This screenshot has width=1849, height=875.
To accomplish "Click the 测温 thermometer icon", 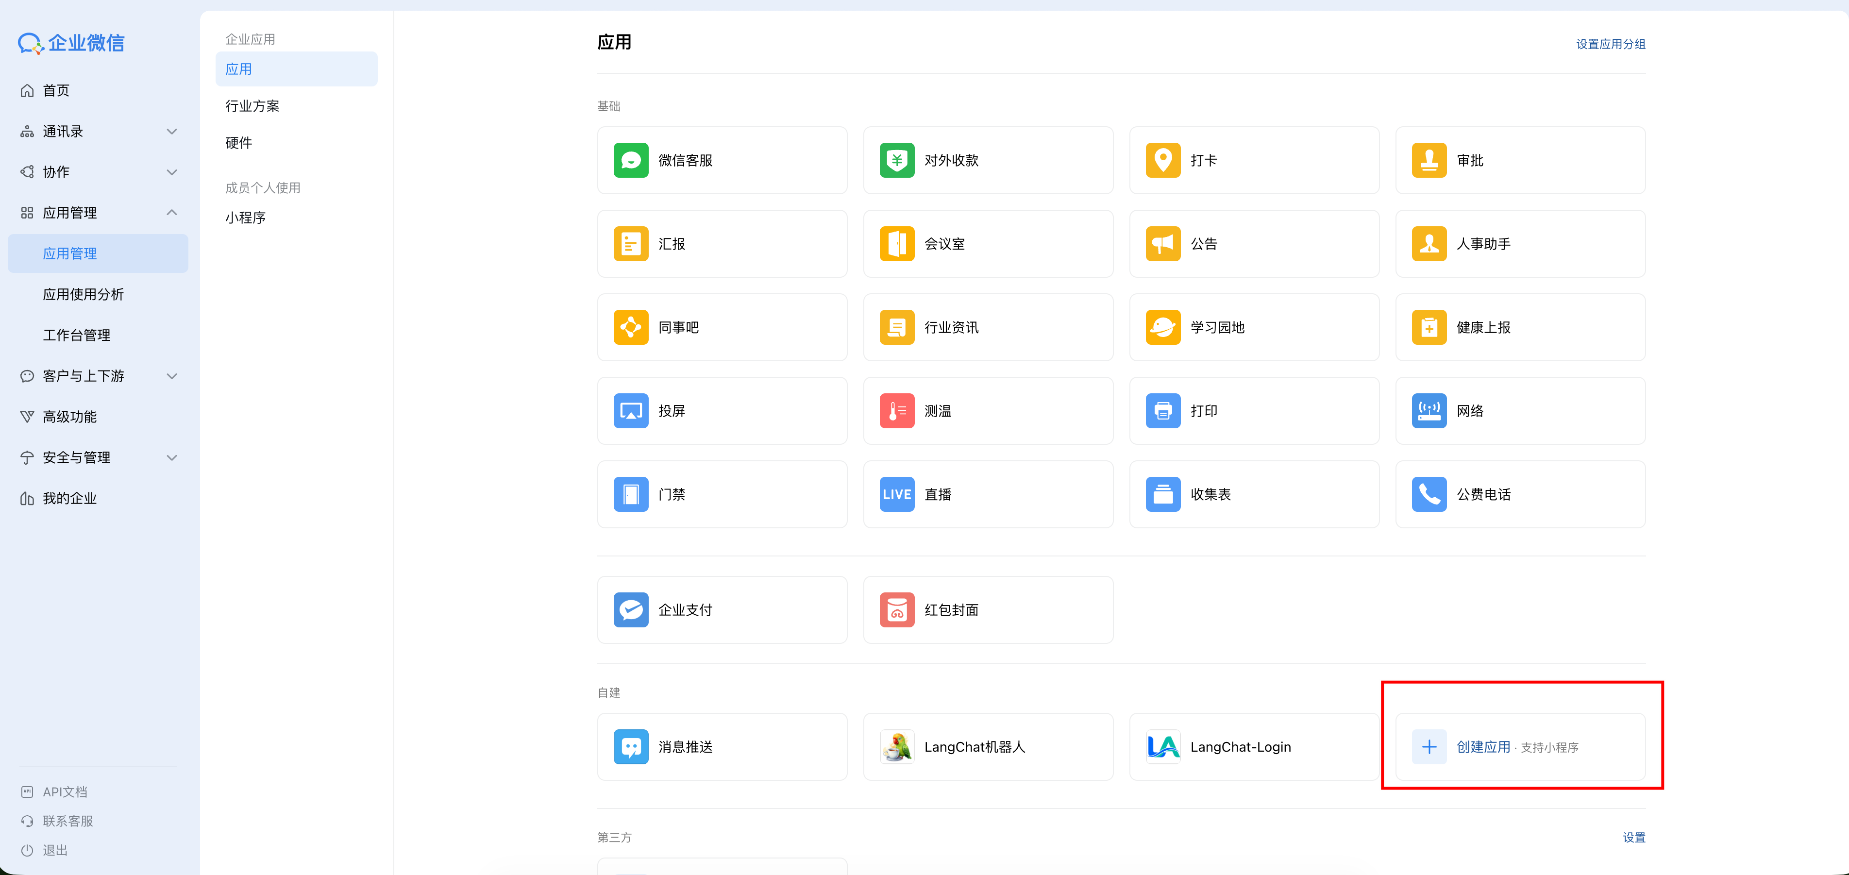I will 896,411.
